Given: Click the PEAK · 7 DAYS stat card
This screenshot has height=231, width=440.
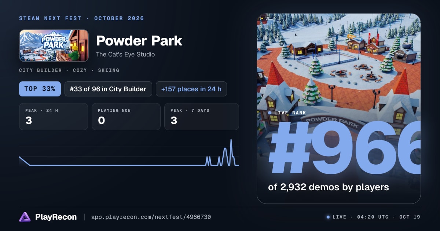Looking at the screenshot, I should [202, 117].
